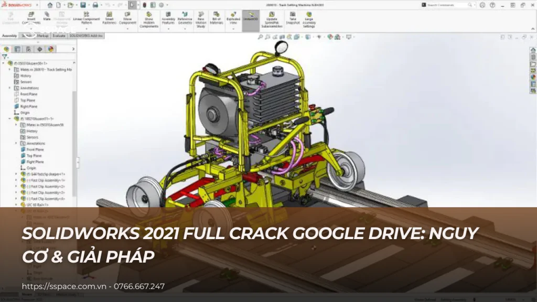Open dropdown under Exploded View

tap(233, 28)
